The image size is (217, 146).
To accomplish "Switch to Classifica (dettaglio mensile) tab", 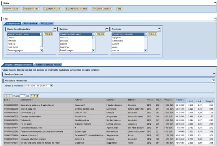I will pos(49,65).
